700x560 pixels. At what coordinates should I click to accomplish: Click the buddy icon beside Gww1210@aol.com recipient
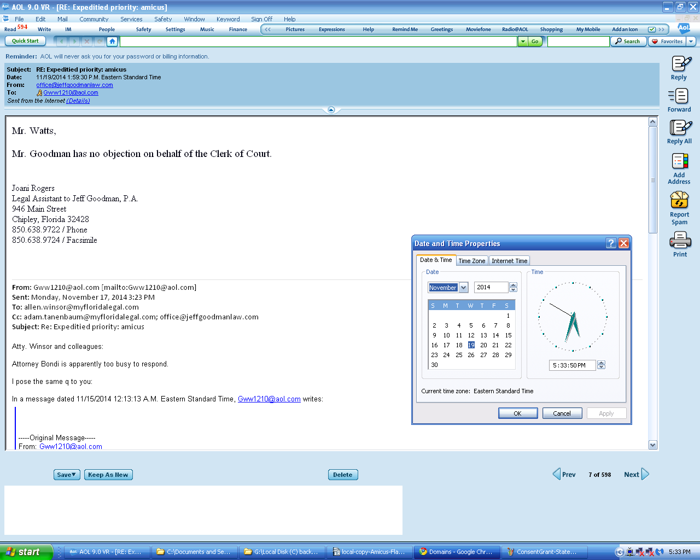(x=39, y=93)
